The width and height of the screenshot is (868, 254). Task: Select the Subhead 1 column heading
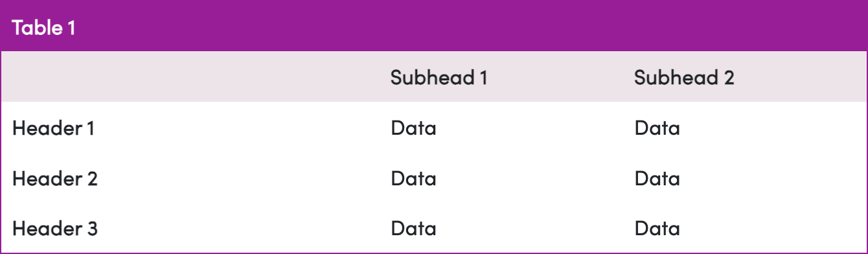click(x=439, y=78)
